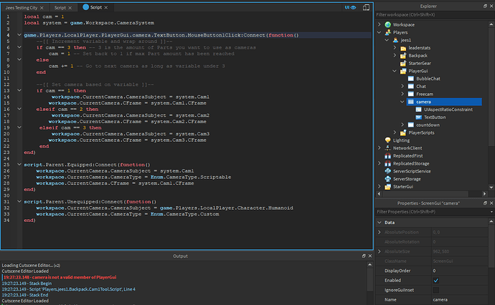Click the StarterGear icon
495x305 pixels.
403,63
